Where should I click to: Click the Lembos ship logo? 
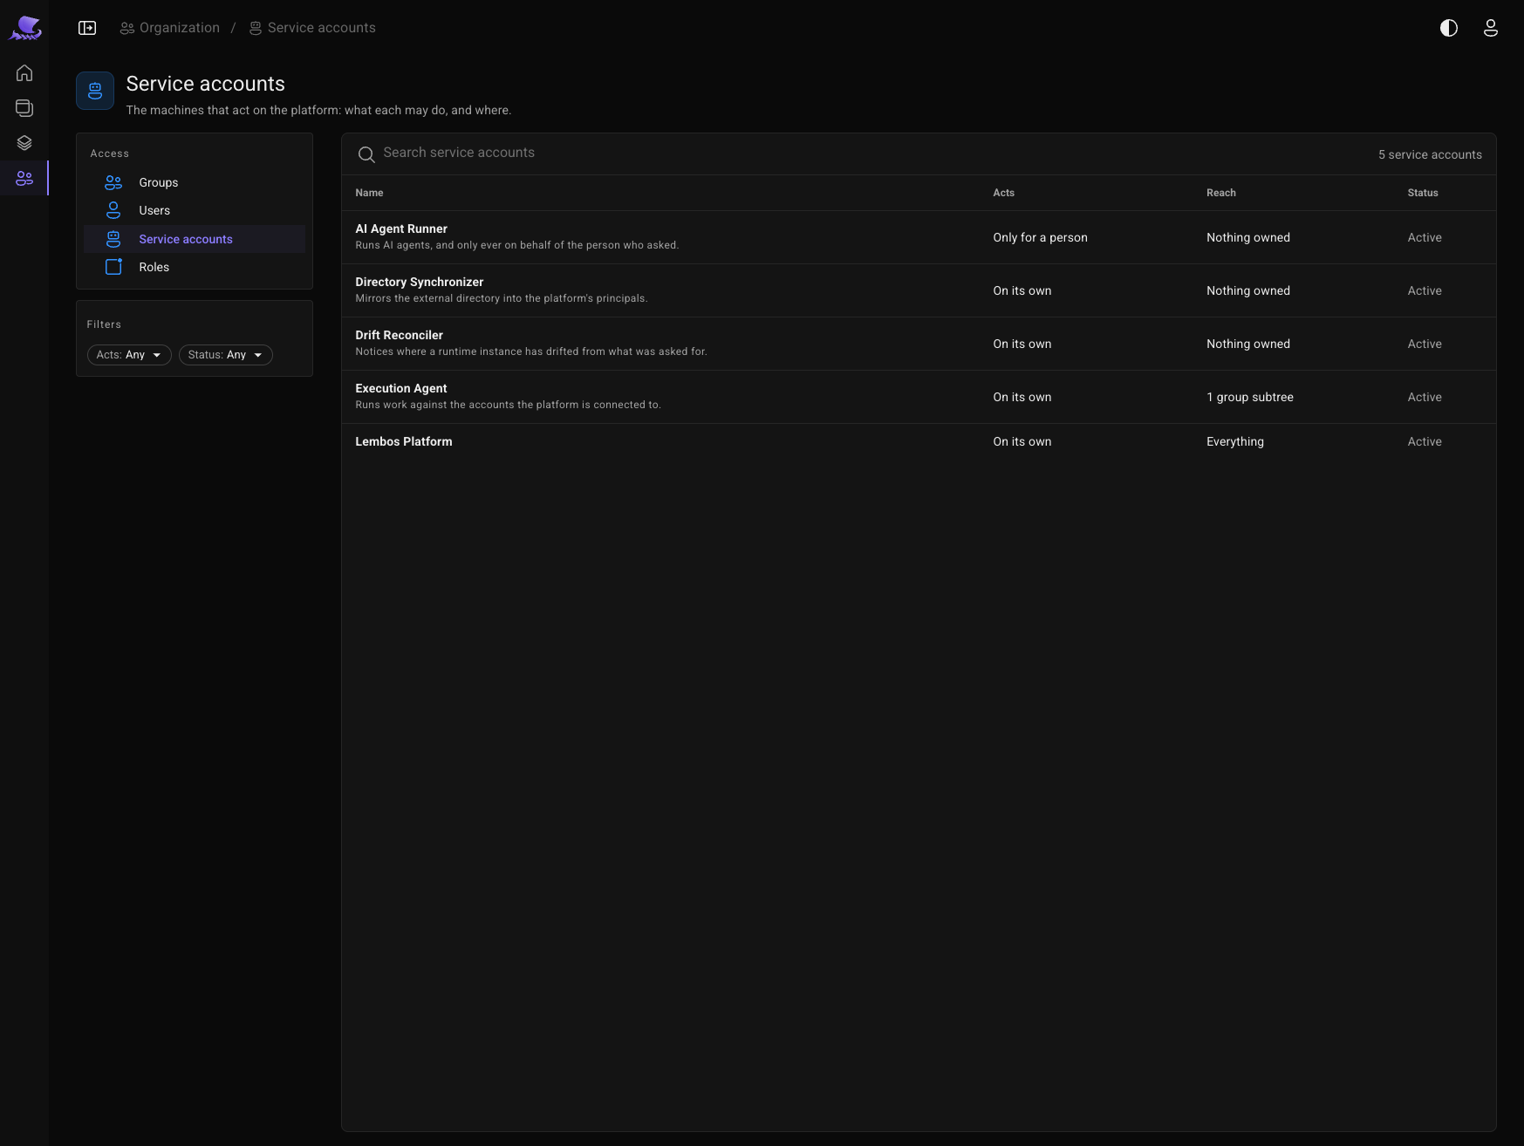pos(25,28)
